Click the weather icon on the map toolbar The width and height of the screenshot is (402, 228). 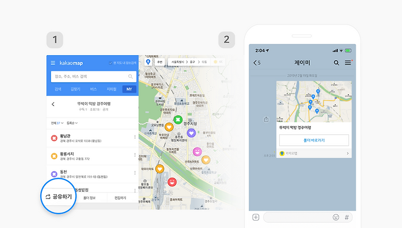216,62
